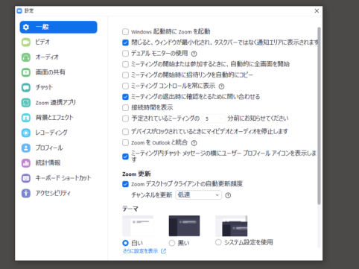Click help icon beside チャンネルを更新 dropdown
The image size is (359, 269).
point(228,195)
